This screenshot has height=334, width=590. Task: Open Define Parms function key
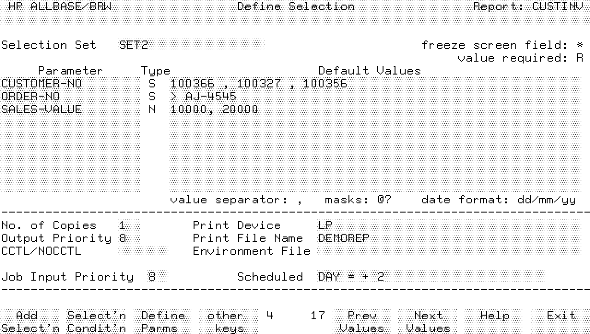[x=163, y=322]
